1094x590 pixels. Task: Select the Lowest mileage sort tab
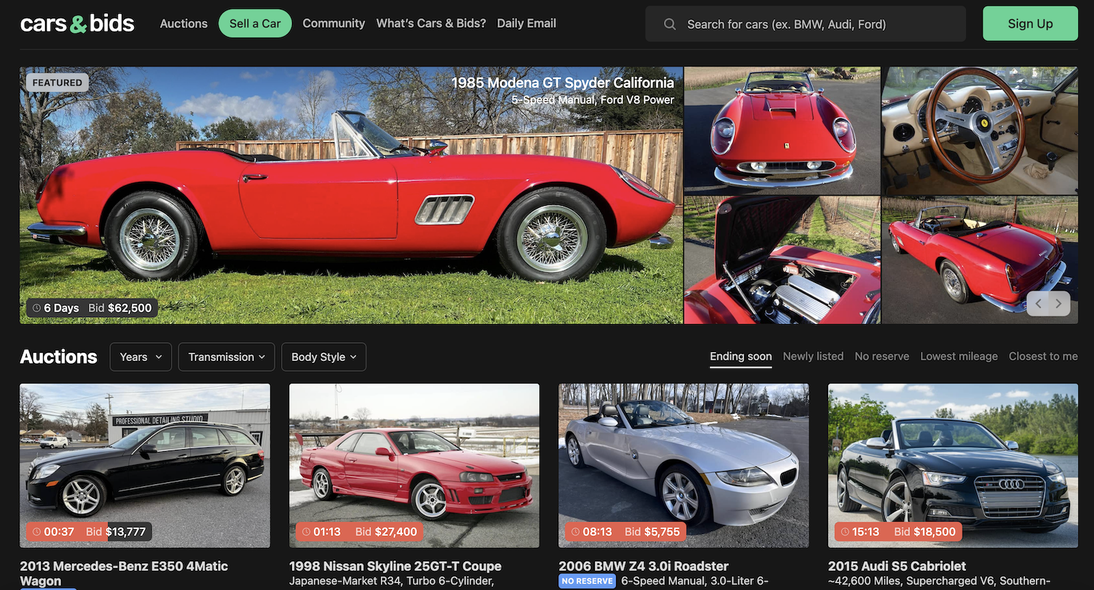tap(959, 356)
